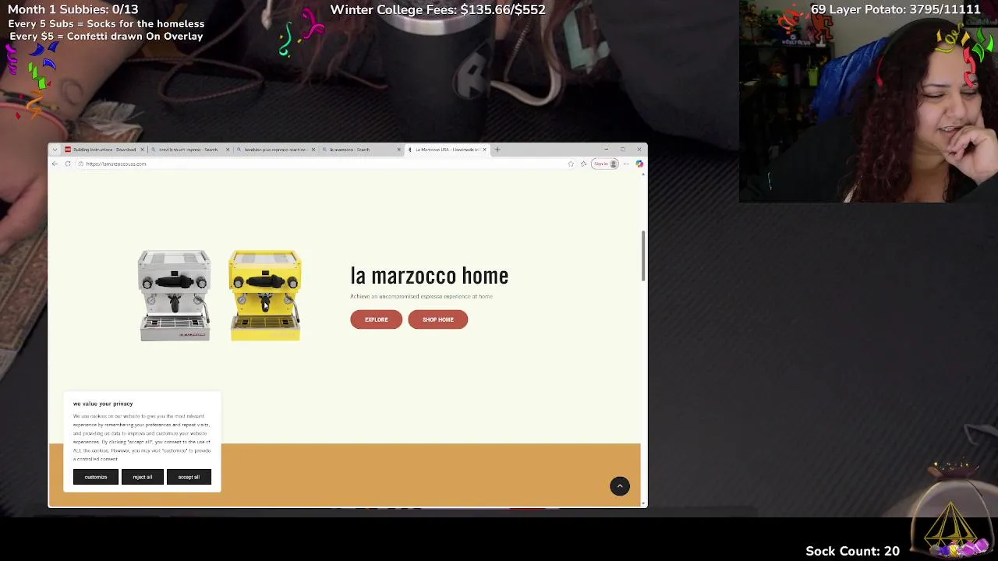Close the breville touch impress Search tab
The width and height of the screenshot is (998, 561).
coord(228,150)
